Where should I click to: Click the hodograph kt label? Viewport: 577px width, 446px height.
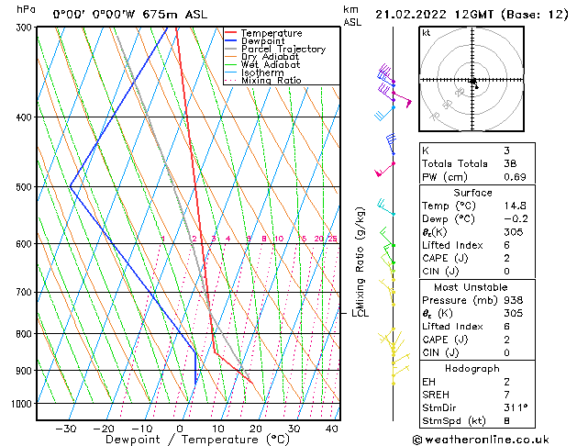pyautogui.click(x=427, y=33)
